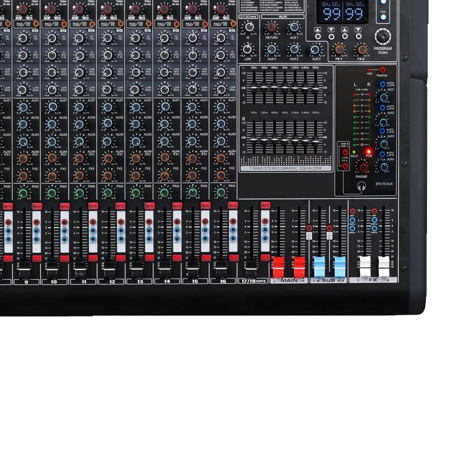Click the EFX TO AUX label
The width and height of the screenshot is (453, 453).
[384, 183]
